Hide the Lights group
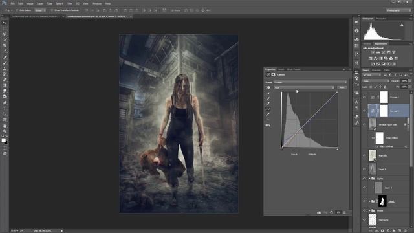The image size is (414, 233). click(x=365, y=179)
